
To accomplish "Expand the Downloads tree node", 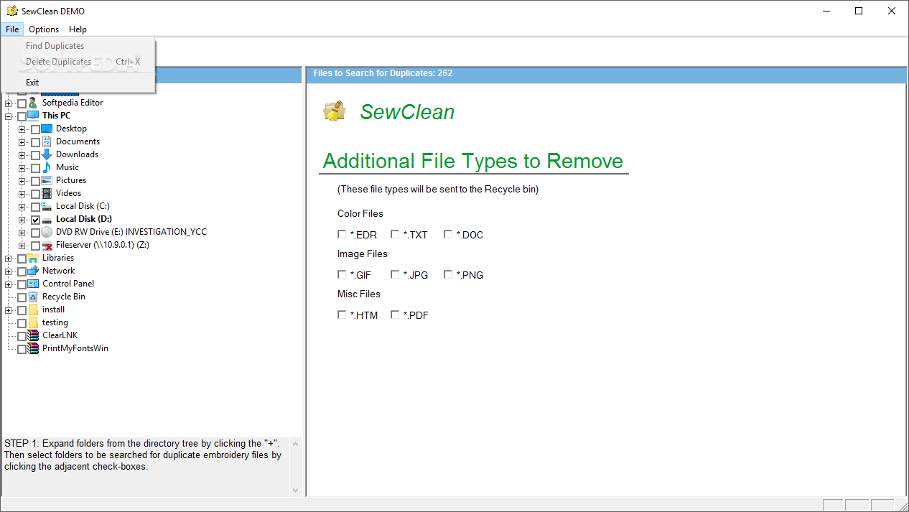I will click(22, 155).
